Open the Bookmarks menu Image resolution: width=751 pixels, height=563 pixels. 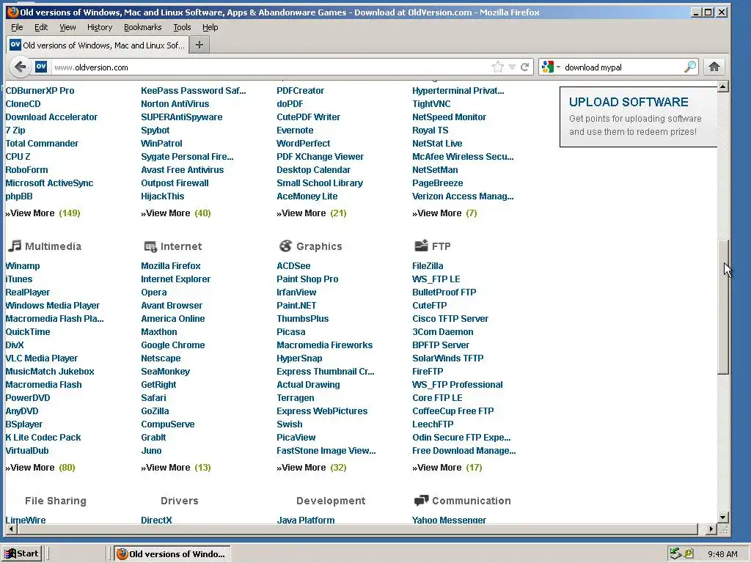pyautogui.click(x=143, y=27)
